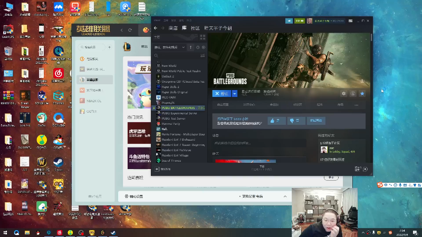
Task: Select Resident Evil Village entry
Action: (175, 155)
